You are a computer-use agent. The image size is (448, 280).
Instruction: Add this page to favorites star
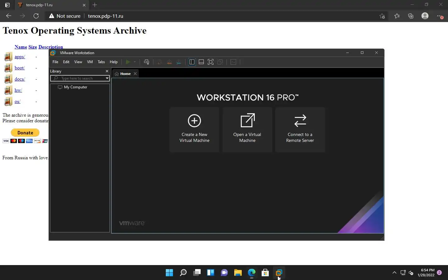382,16
